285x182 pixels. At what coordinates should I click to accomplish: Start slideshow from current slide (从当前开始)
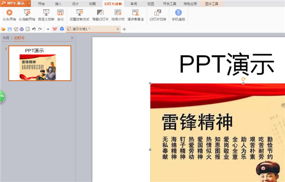(27, 15)
